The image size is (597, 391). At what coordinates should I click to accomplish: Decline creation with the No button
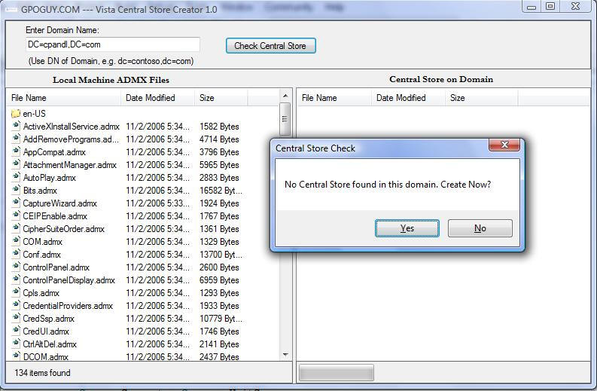(480, 228)
